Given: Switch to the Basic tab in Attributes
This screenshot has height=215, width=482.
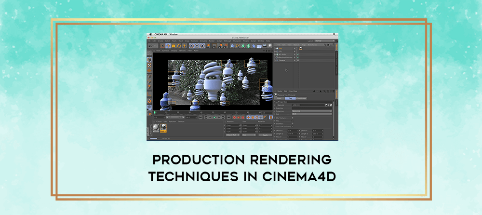Looking at the screenshot, I should [x=280, y=98].
